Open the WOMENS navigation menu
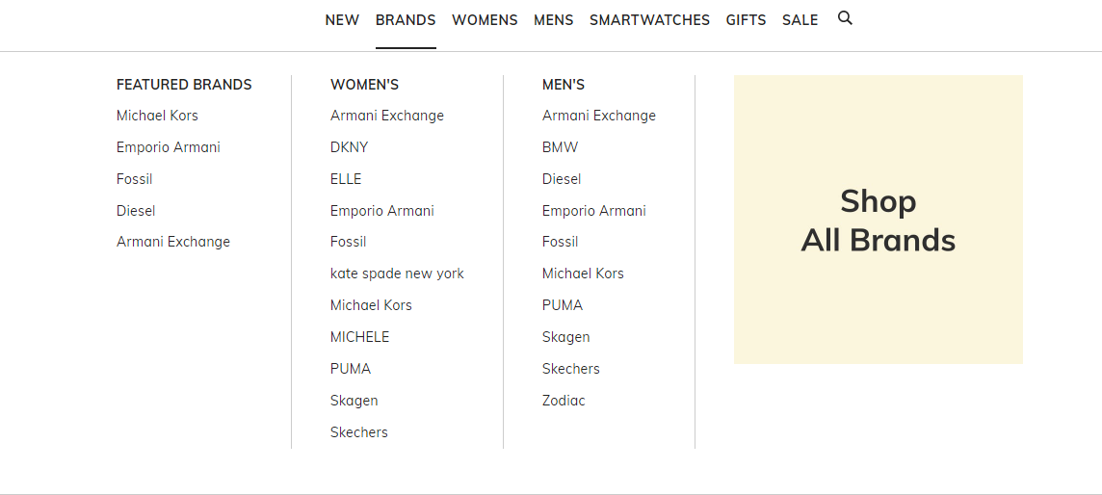 point(485,20)
